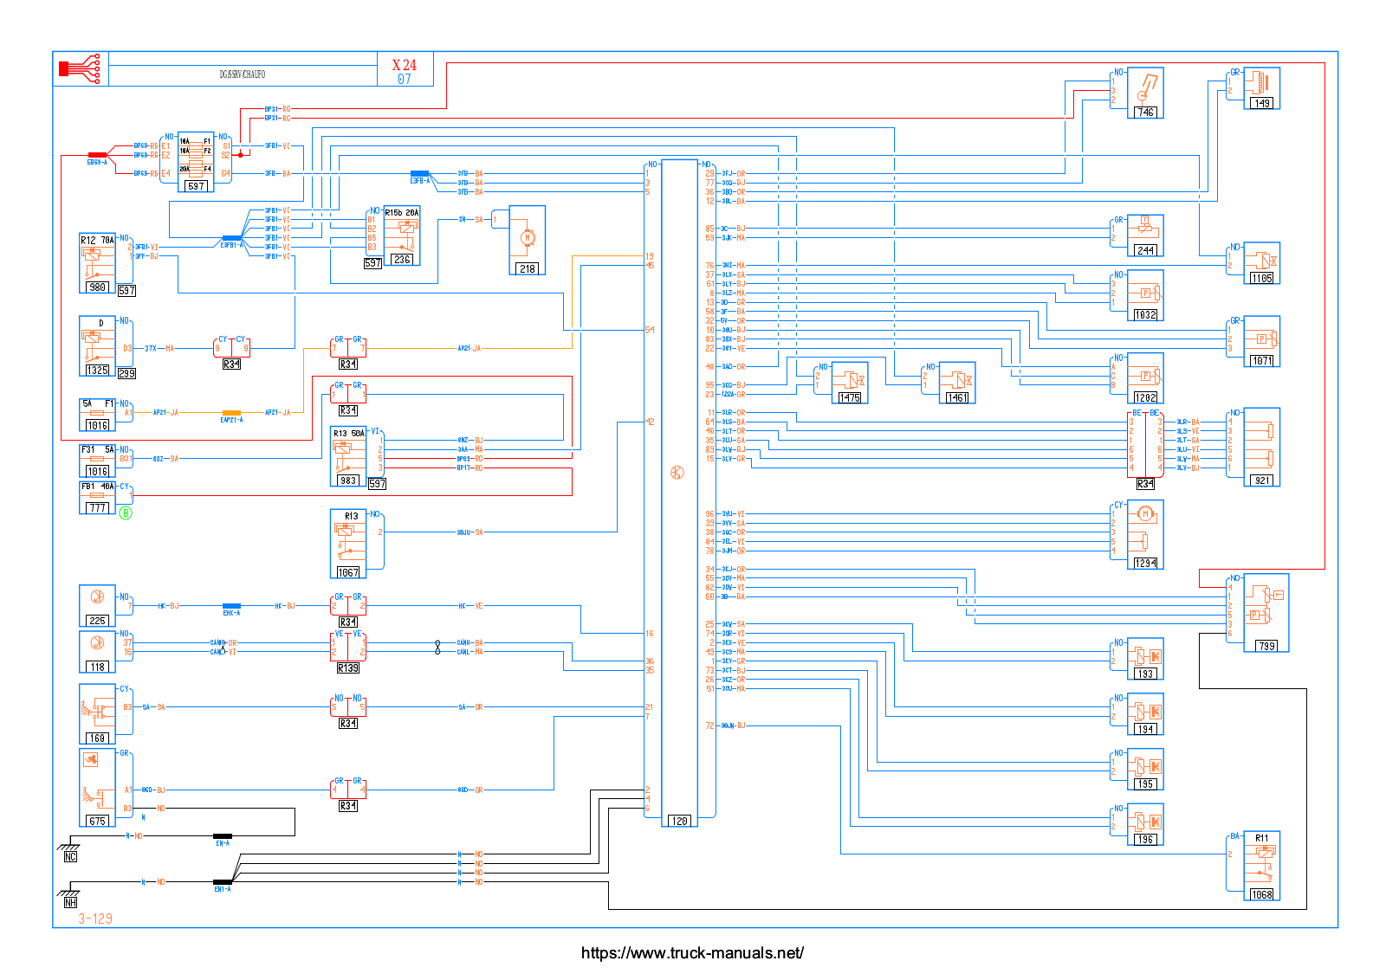Select the E3FB-A splice label

(419, 181)
